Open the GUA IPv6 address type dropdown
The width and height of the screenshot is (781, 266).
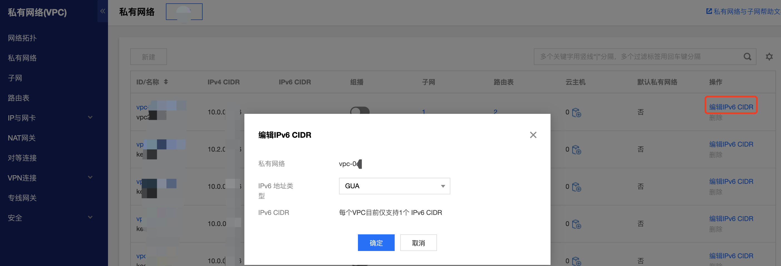coord(394,186)
